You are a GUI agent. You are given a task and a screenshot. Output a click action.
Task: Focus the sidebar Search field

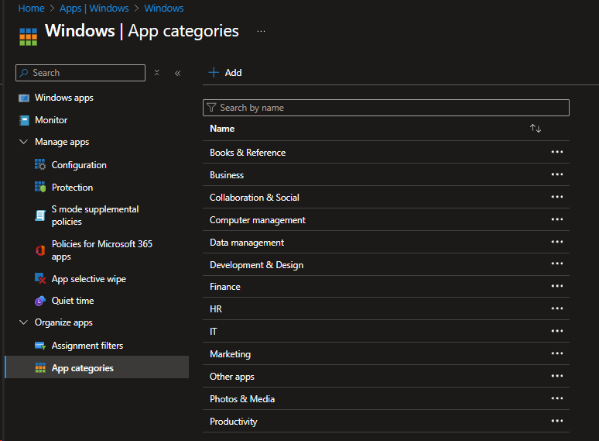pos(80,73)
